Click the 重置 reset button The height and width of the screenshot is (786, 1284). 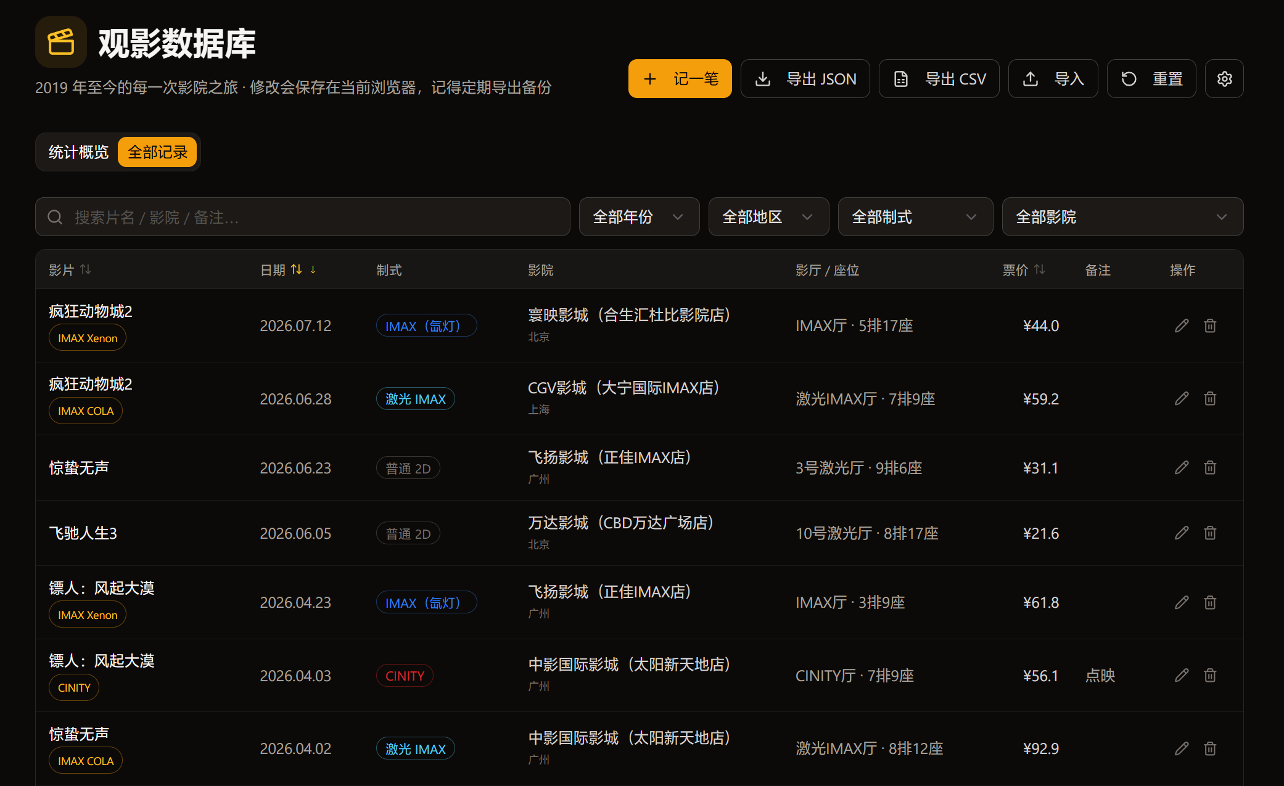point(1151,79)
